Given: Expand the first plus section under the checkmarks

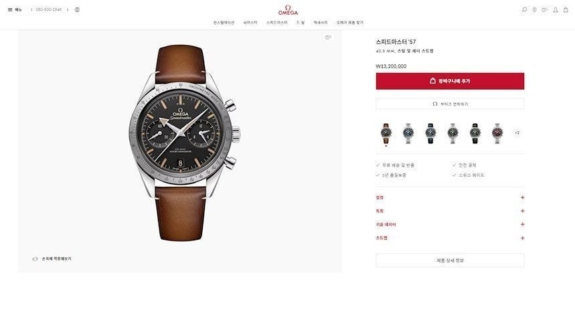Looking at the screenshot, I should tap(450, 198).
